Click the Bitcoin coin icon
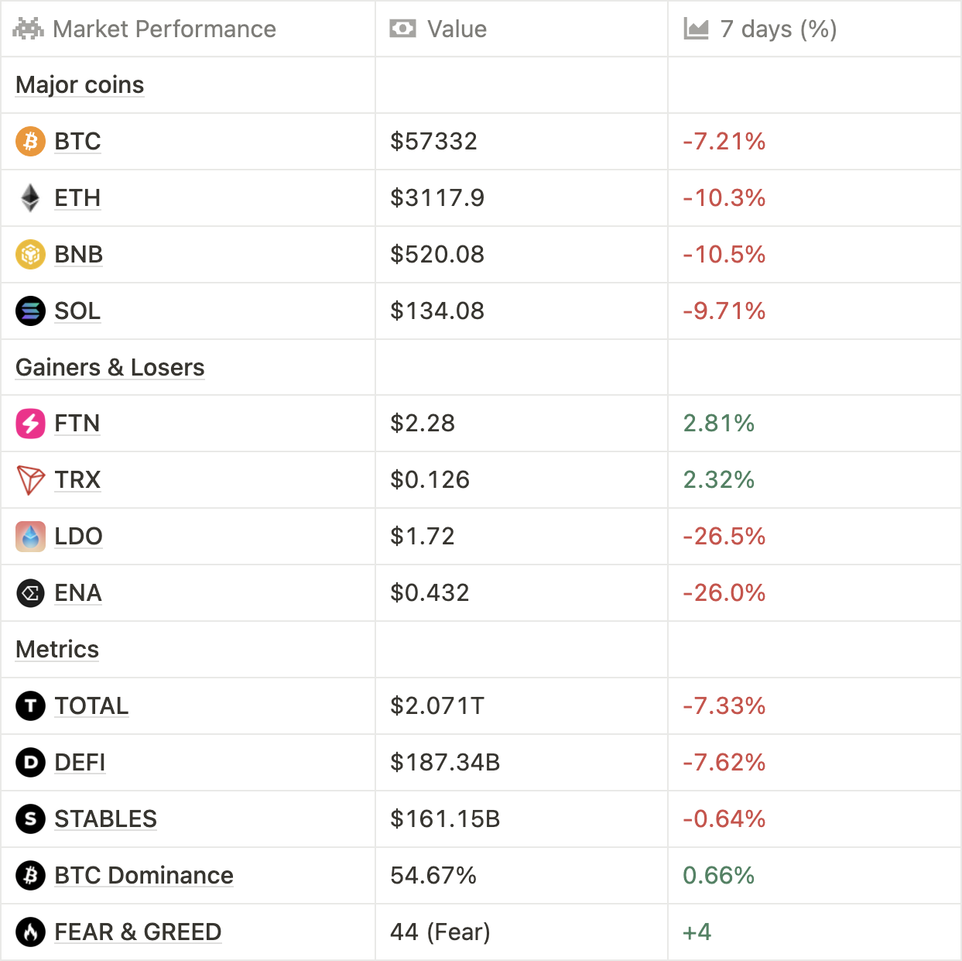Image resolution: width=962 pixels, height=961 pixels. (30, 142)
